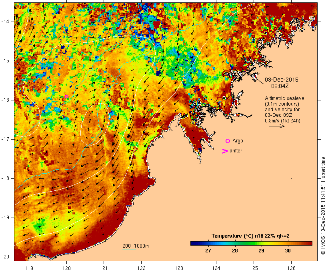Click the 'Temperature (°C) n18 22% ql>=2' title

(x=250, y=236)
